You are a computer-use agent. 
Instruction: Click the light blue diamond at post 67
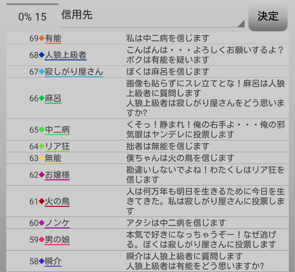[42, 72]
